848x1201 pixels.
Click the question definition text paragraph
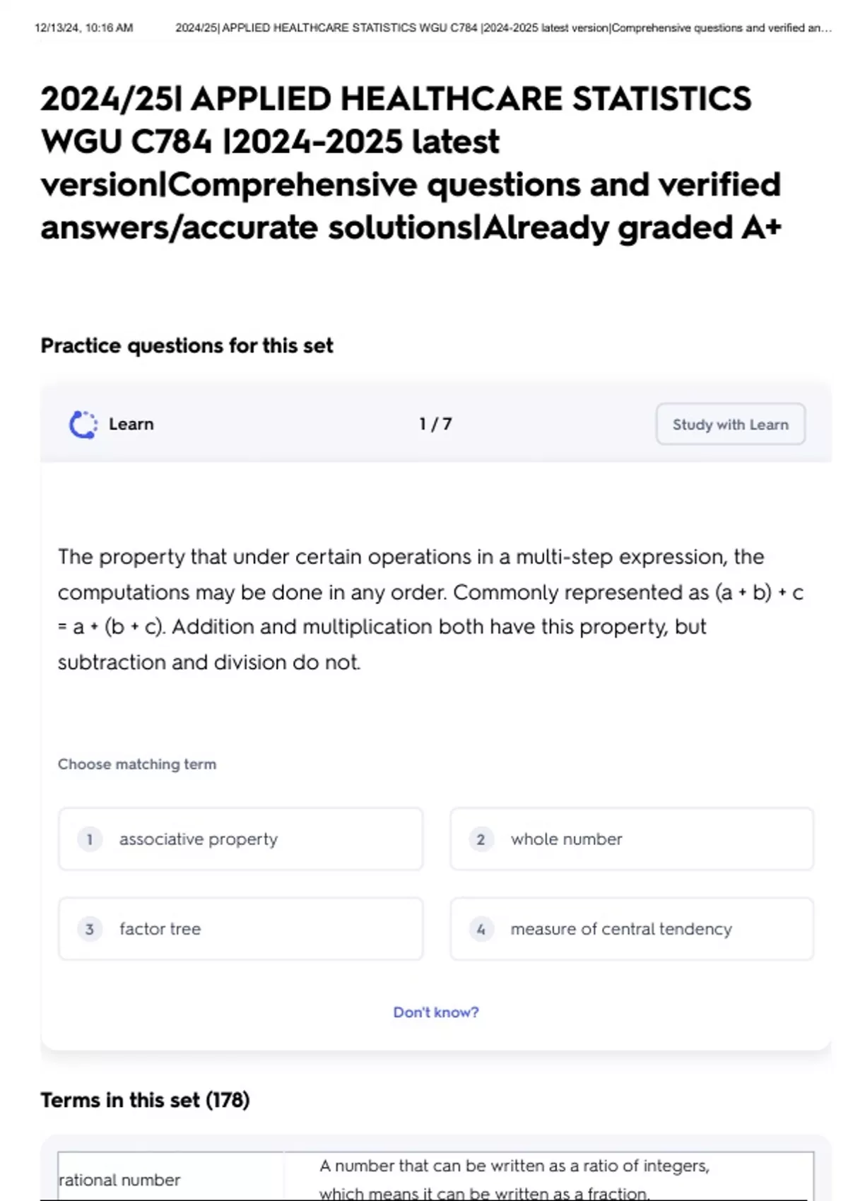(430, 609)
